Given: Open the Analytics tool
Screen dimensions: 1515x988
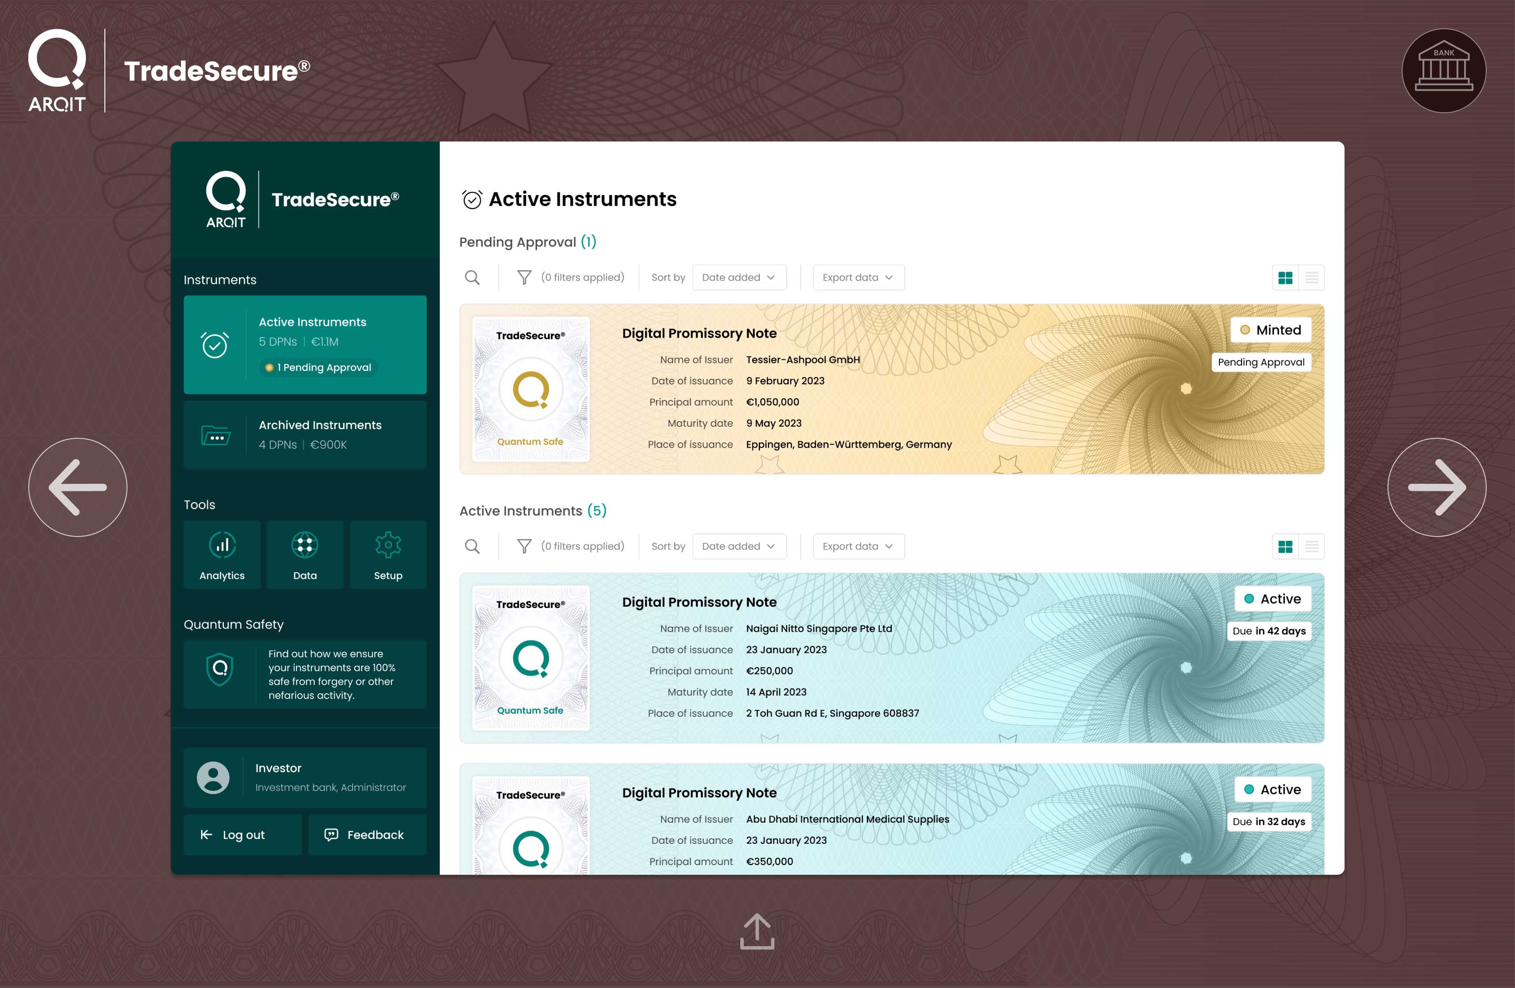Looking at the screenshot, I should 222,555.
